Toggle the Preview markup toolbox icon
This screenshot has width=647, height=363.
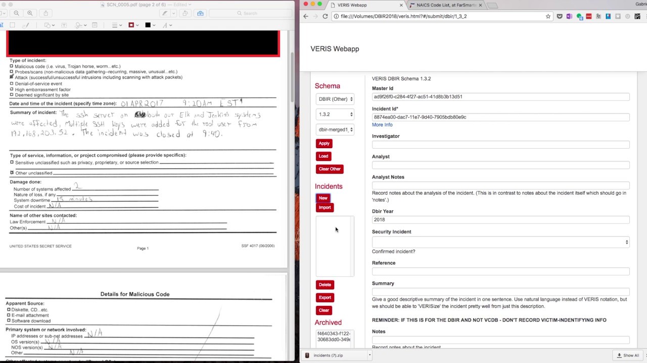pos(201,13)
